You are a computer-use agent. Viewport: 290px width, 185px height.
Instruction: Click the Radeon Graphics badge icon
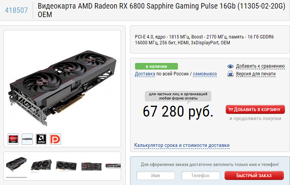[13, 139]
